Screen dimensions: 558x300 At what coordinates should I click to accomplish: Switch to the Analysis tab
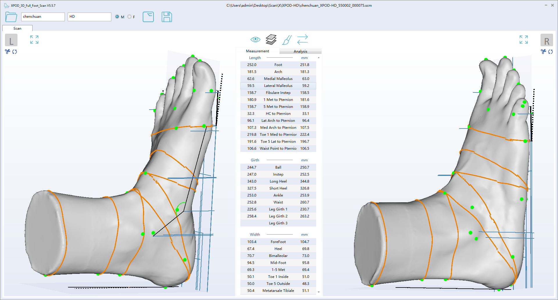300,51
